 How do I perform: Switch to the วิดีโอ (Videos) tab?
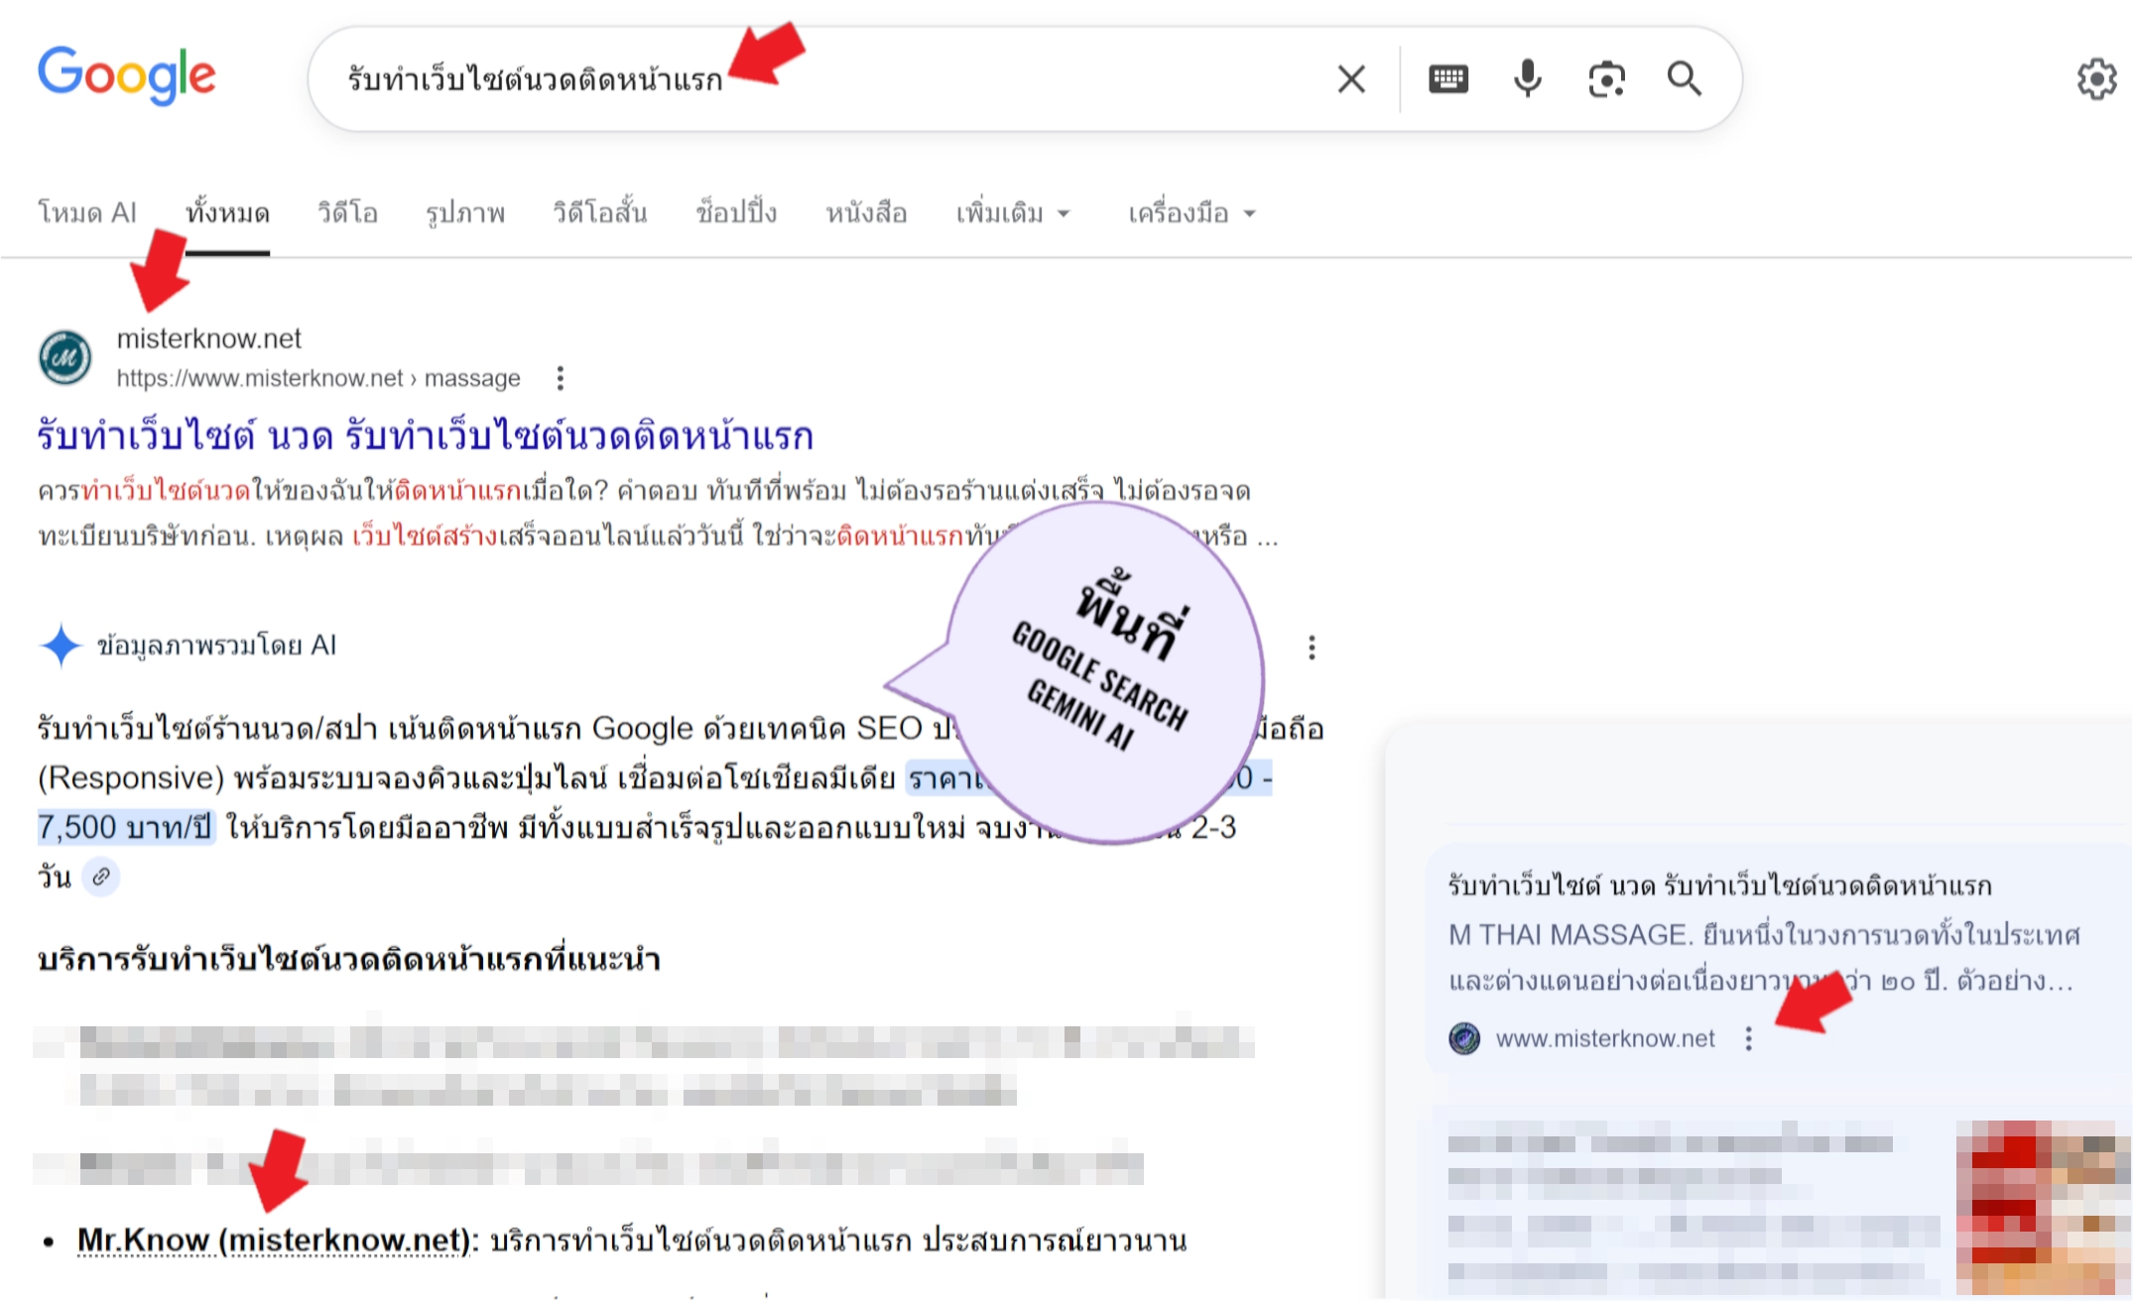click(346, 212)
